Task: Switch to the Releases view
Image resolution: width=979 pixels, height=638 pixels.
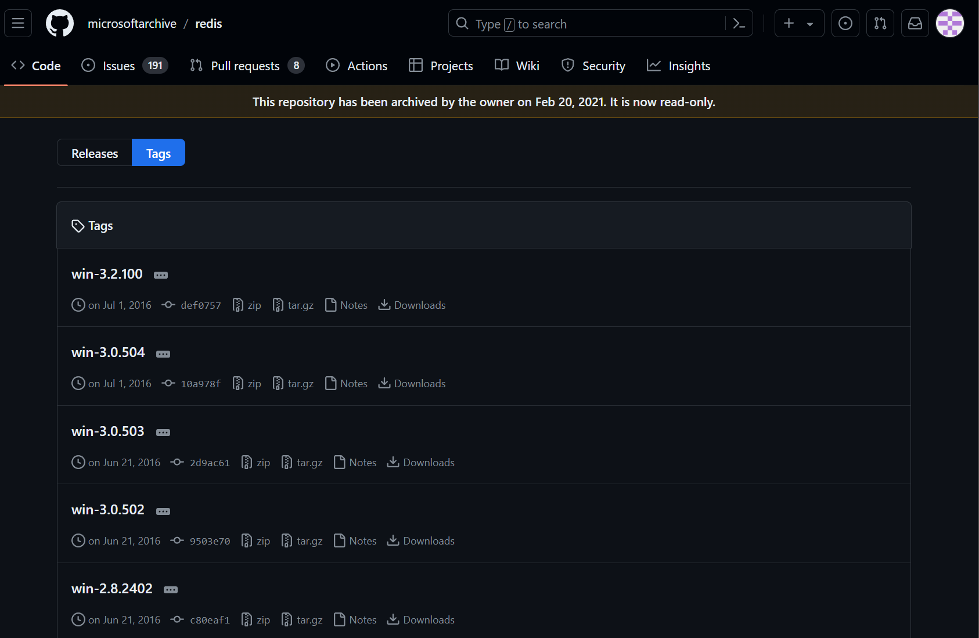Action: [95, 153]
